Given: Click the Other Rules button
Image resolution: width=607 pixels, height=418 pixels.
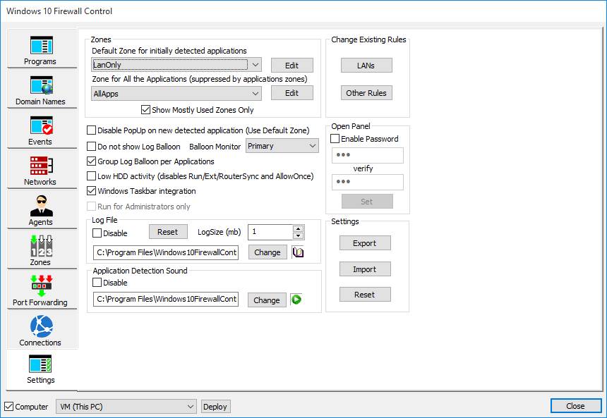Looking at the screenshot, I should tap(366, 93).
